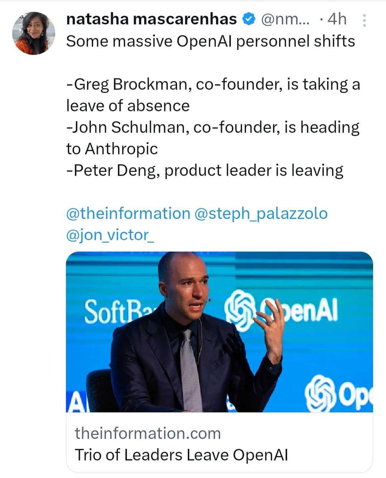The width and height of the screenshot is (386, 478).
Task: Click the display name natasha mascarenhas
Action: point(151,19)
